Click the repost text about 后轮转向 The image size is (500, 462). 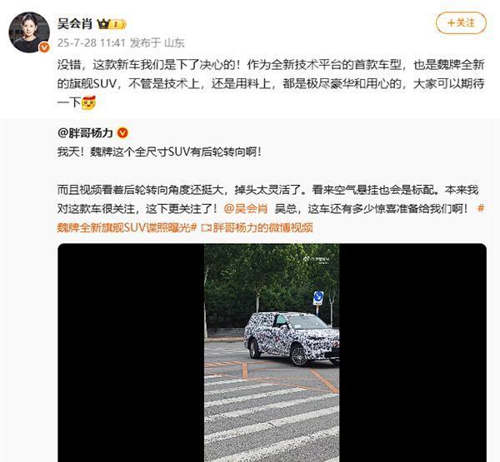pyautogui.click(x=159, y=152)
